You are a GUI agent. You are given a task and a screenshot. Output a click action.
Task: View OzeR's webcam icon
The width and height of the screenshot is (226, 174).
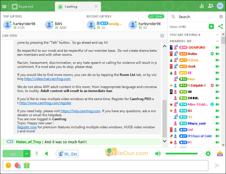217,66
